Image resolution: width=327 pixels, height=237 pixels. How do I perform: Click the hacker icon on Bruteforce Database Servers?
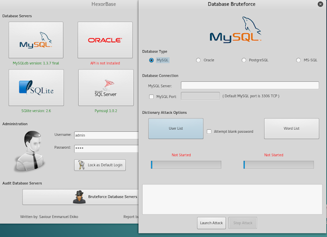79,197
